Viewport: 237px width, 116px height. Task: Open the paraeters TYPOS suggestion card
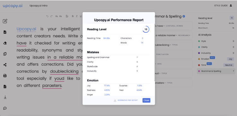tap(174, 83)
